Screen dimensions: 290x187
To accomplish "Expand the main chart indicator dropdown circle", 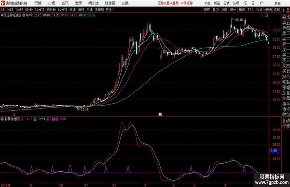I will (x=24, y=15).
